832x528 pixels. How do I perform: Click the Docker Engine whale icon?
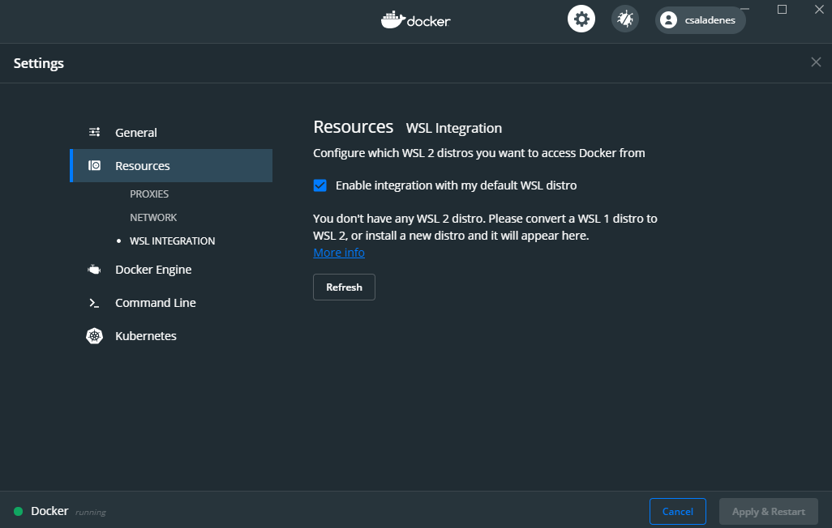coord(94,270)
